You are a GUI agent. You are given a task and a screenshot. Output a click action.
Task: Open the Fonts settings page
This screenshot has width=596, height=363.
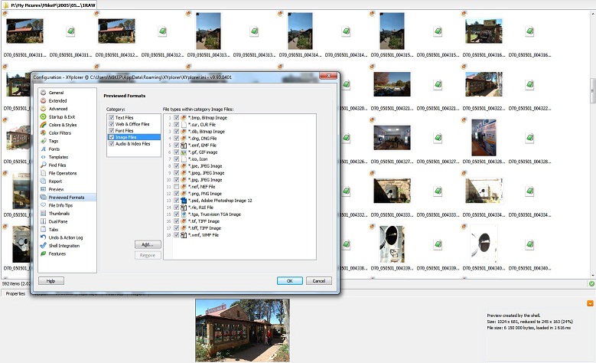coord(54,149)
